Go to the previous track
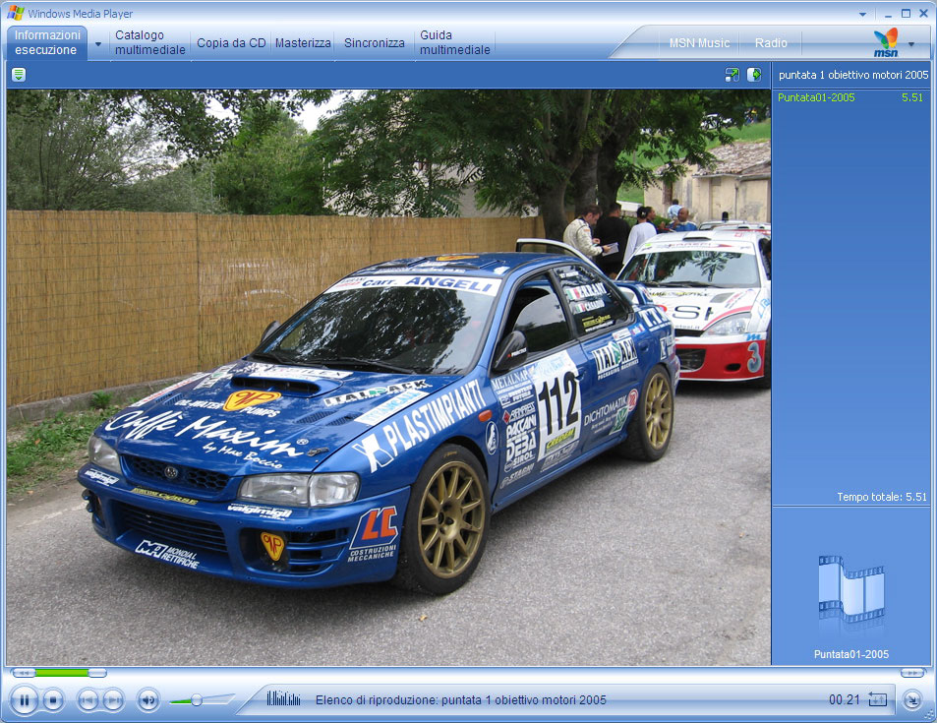 (88, 699)
